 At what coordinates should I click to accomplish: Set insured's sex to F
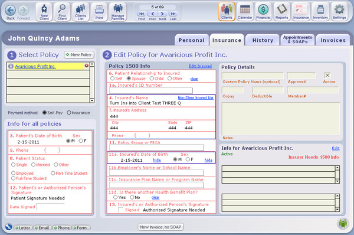pos(188,159)
